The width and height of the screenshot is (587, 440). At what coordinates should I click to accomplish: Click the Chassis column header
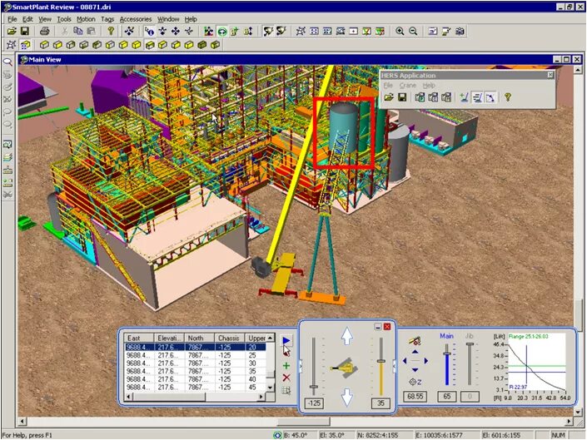(230, 338)
